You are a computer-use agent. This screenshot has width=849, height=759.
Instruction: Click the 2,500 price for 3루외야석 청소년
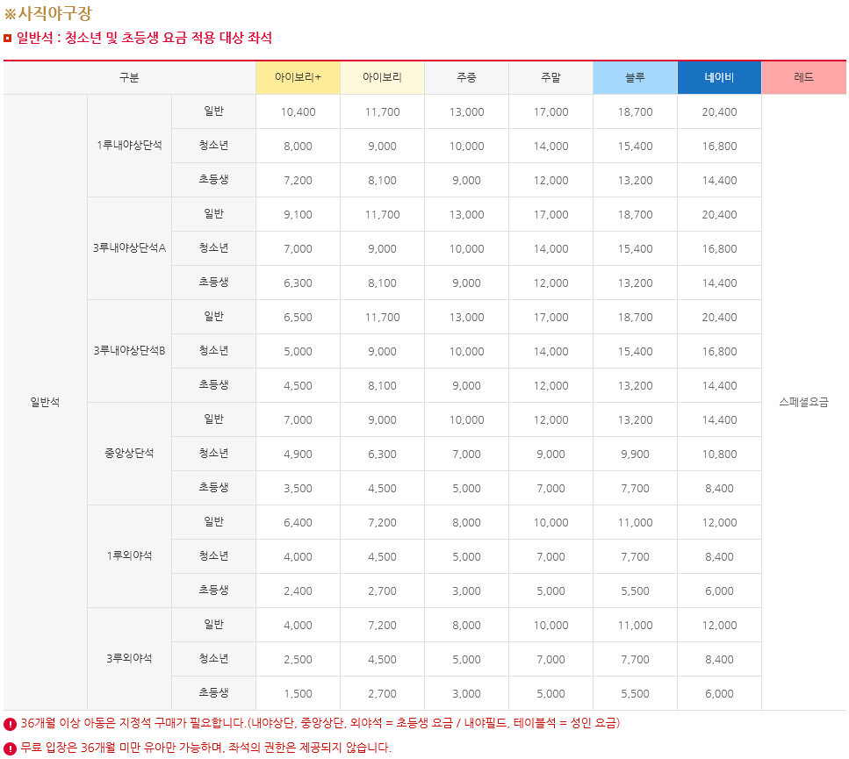coord(298,660)
